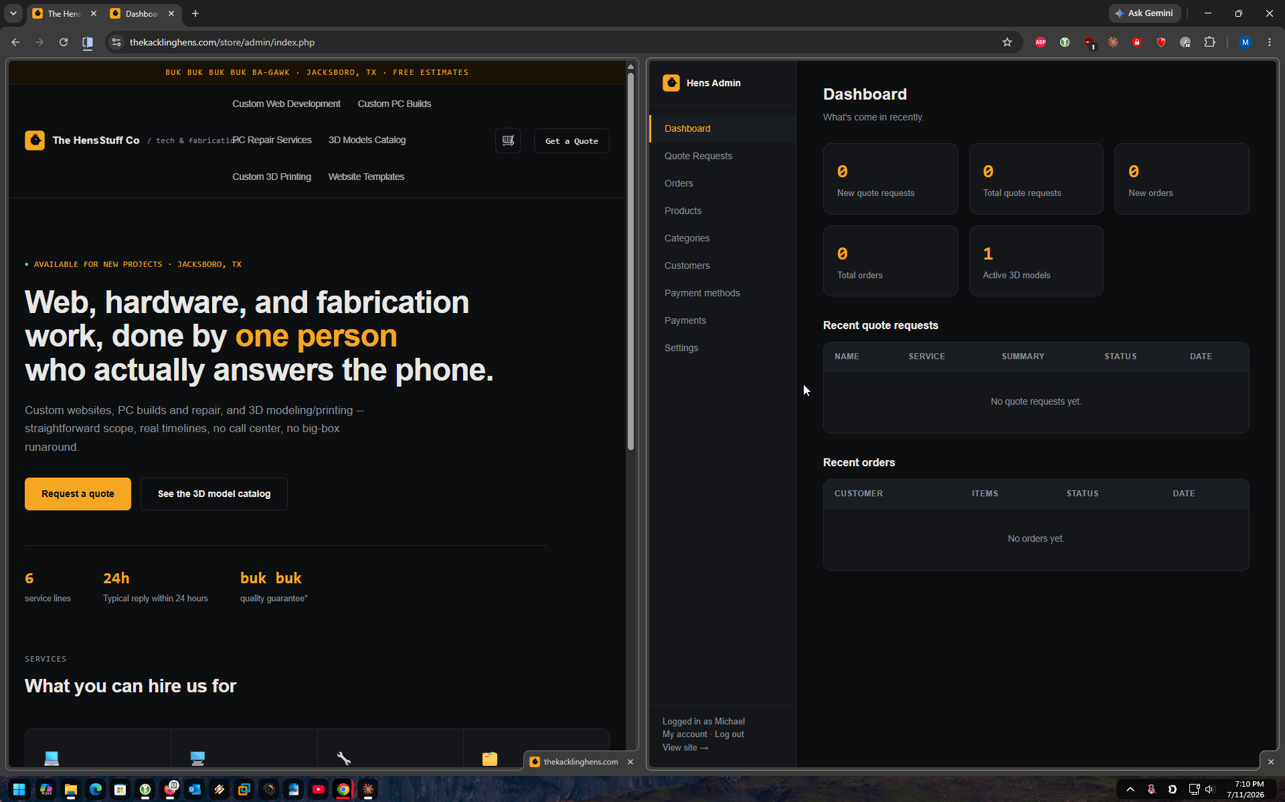The height and width of the screenshot is (802, 1285).
Task: Click The HensStuff Co logo icon
Action: [35, 140]
